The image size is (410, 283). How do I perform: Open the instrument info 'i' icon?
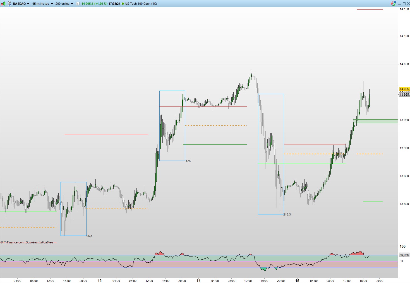coord(78,4)
